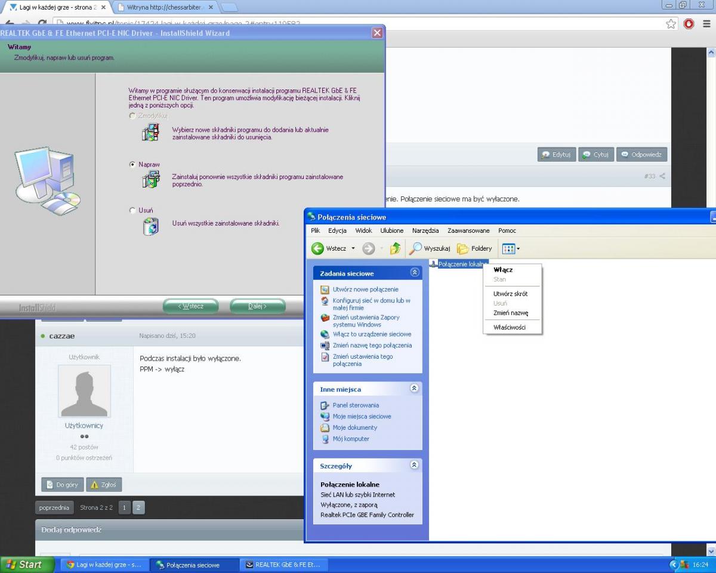
Task: Choose Zmień nazwę from the context menu
Action: pos(513,313)
